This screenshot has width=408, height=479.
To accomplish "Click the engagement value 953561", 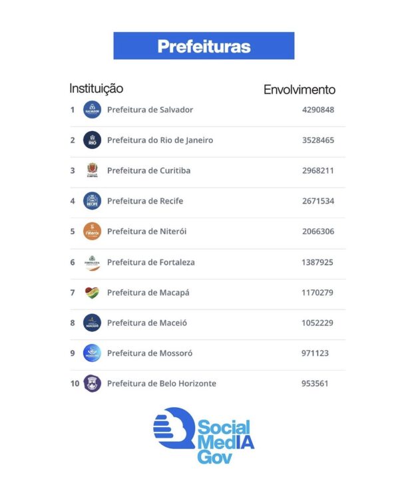I will (315, 383).
